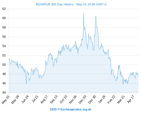Click the BGN/RUB 365 Day History chart title
Image resolution: width=141 pixels, height=114 pixels.
(71, 4)
